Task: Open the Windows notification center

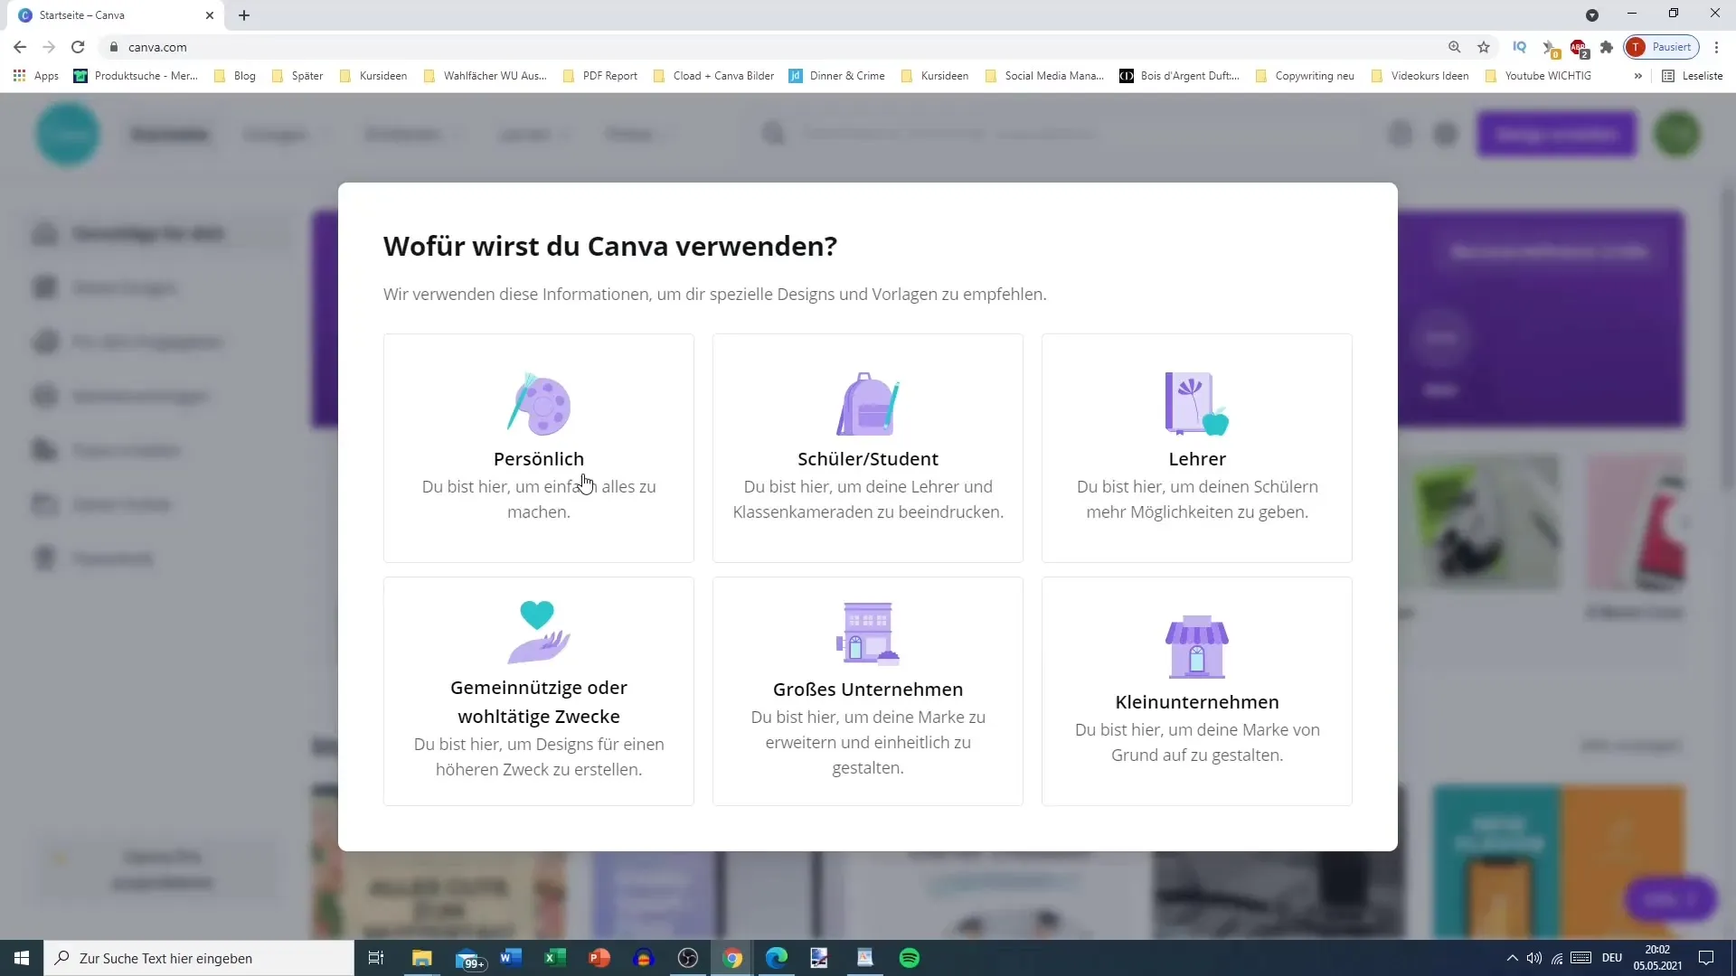Action: coord(1706,958)
